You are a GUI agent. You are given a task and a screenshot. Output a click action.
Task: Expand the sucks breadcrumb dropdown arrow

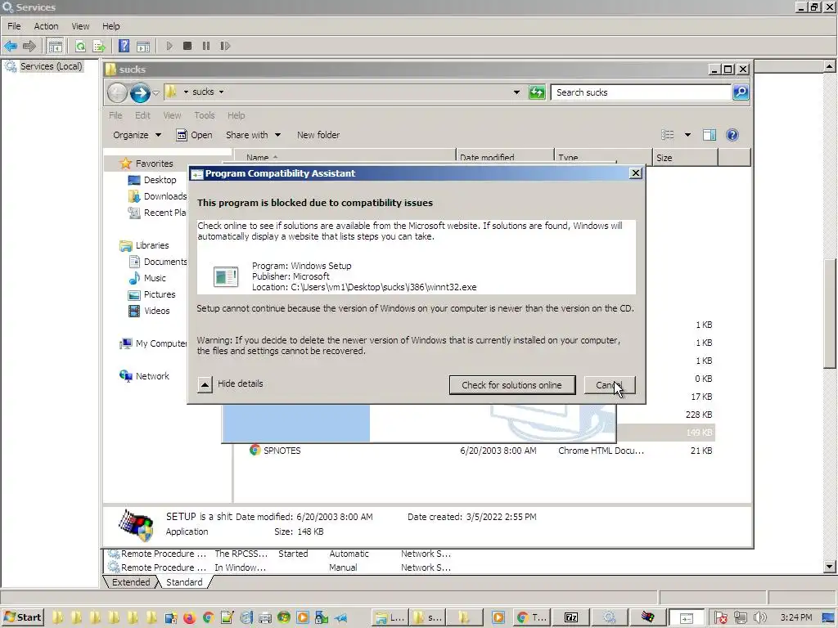221,92
